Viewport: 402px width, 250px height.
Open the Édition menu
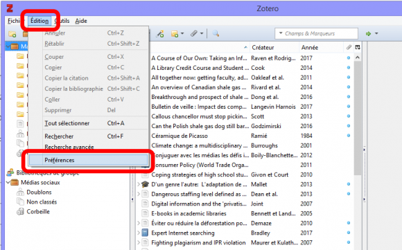tap(40, 21)
